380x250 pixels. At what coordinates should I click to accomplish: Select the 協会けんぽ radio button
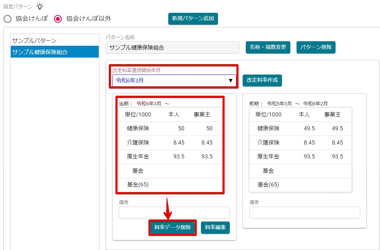(8, 19)
